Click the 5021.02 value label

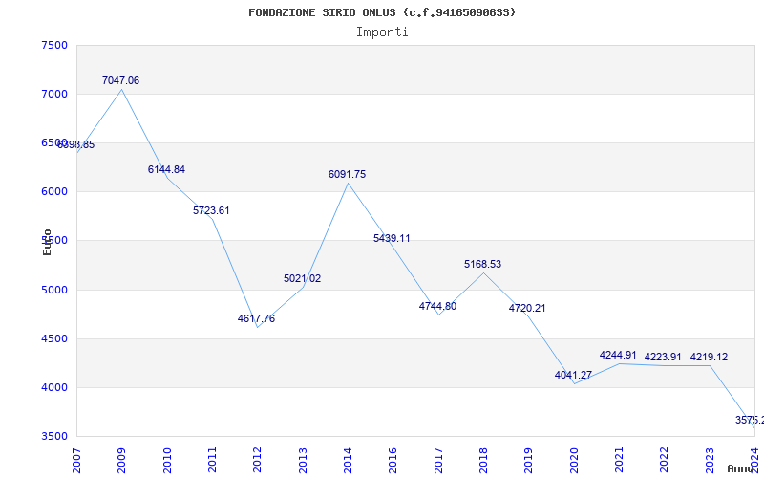302,278
